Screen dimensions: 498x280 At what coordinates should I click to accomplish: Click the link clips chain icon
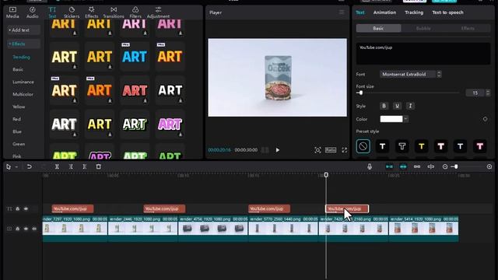pos(417,166)
